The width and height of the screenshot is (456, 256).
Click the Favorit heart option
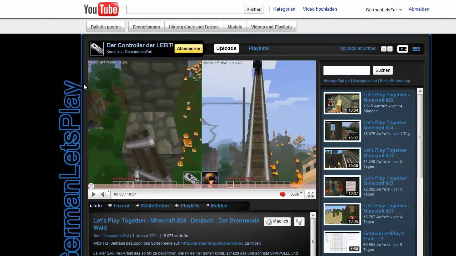click(x=119, y=206)
